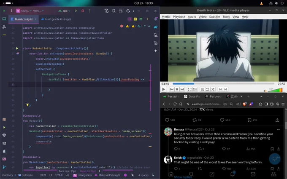Open the App Quality Insights gem icon

4,135
